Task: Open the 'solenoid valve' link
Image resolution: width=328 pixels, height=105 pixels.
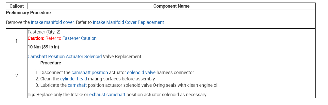Action: pos(141,73)
